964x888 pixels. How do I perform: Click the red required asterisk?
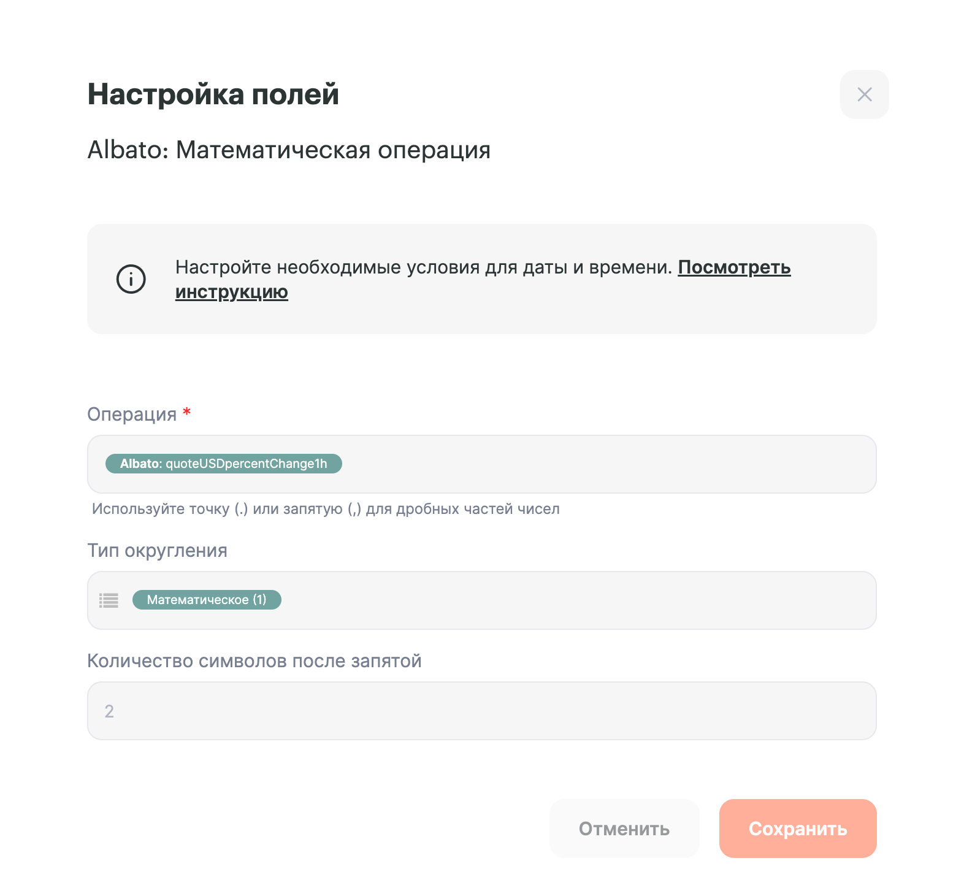point(187,412)
